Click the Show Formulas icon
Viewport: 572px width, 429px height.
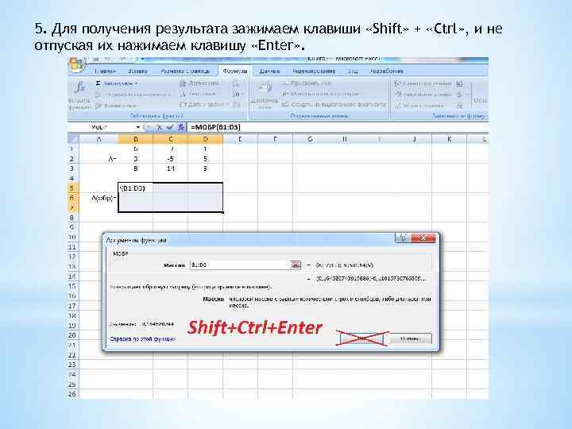pyautogui.click(x=460, y=83)
